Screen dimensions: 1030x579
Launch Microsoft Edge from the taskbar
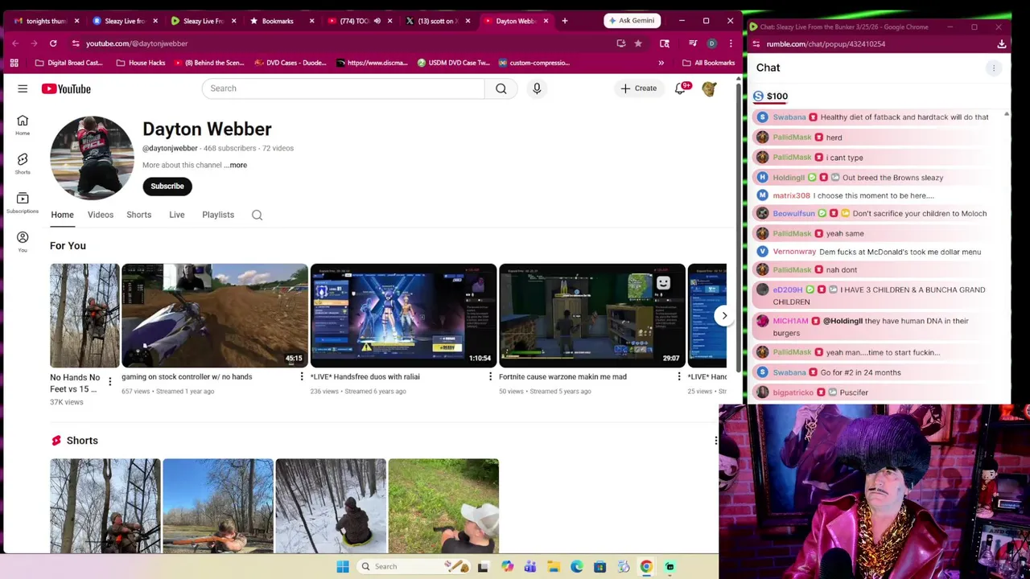coord(577,567)
